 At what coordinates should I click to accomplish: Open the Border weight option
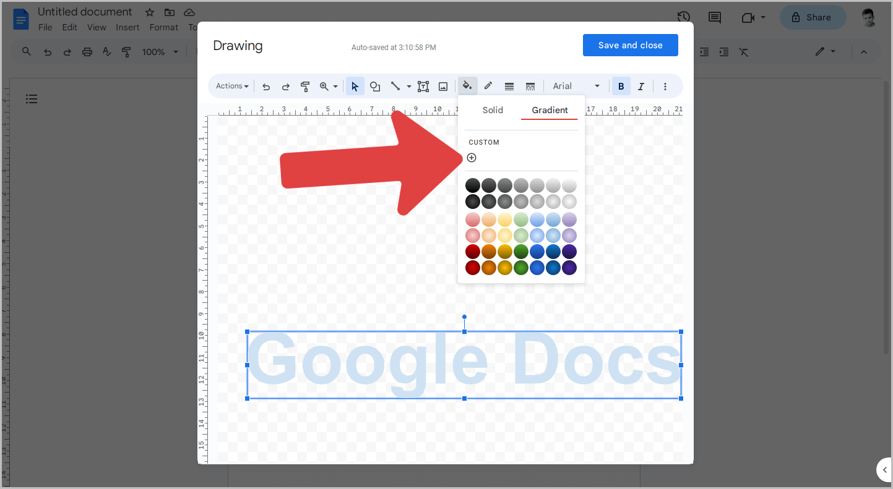[509, 87]
